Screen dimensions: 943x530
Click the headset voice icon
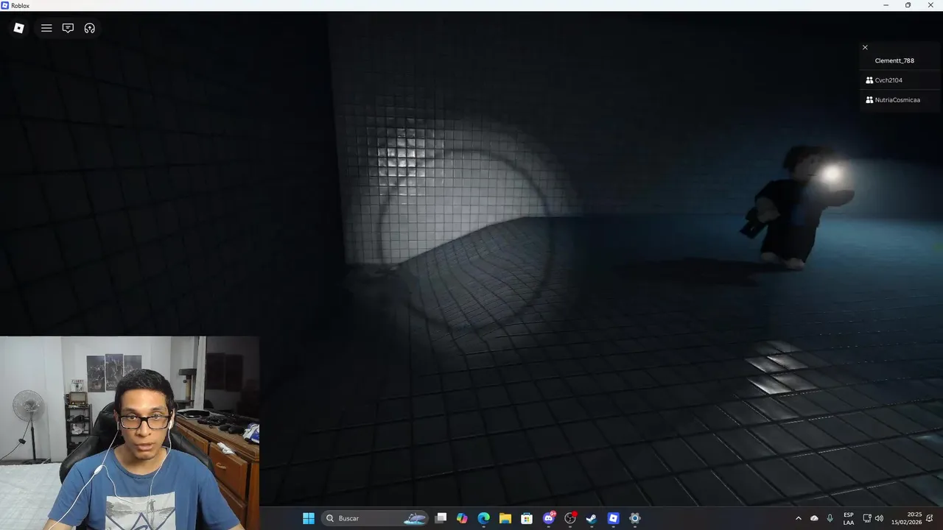[x=90, y=28]
